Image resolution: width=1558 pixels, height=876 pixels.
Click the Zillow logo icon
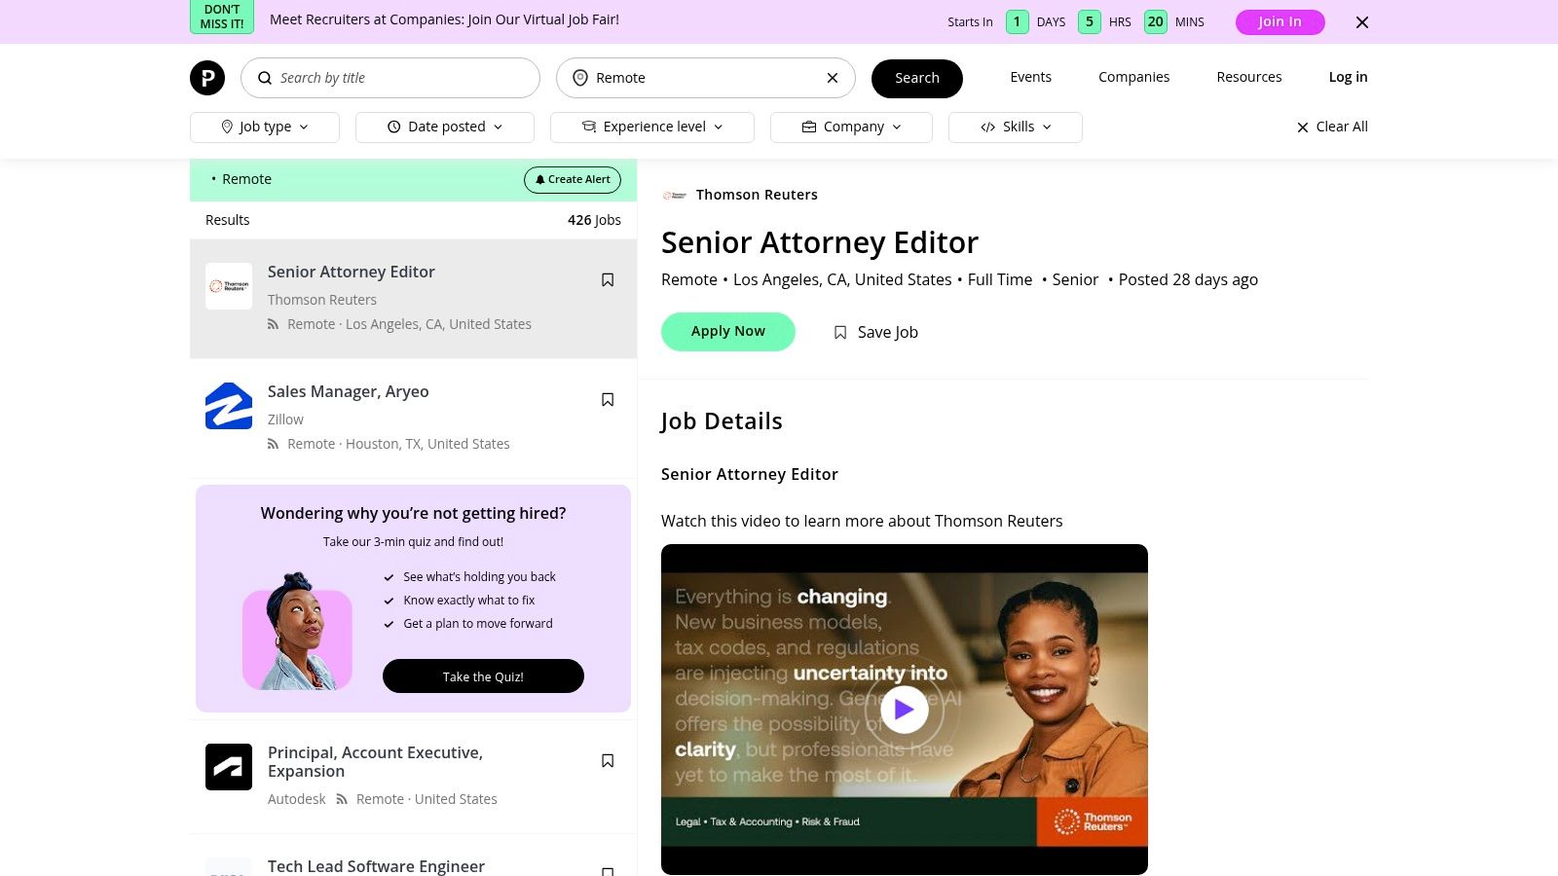(x=229, y=406)
